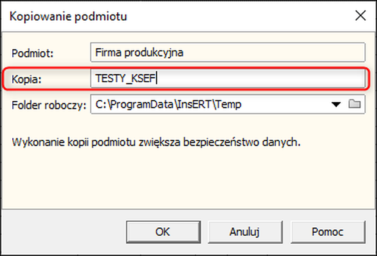Click inside the Kopia input field
Viewport: 377px width, 256px height.
(244, 78)
